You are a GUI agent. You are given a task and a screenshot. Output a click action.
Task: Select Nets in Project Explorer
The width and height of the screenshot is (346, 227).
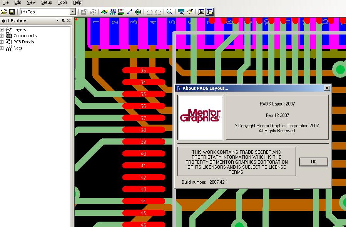18,48
